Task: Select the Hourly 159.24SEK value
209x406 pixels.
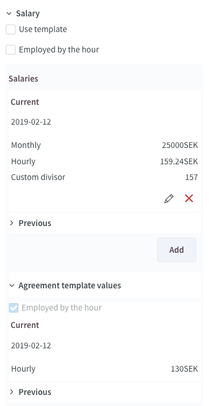Action: coord(179,161)
